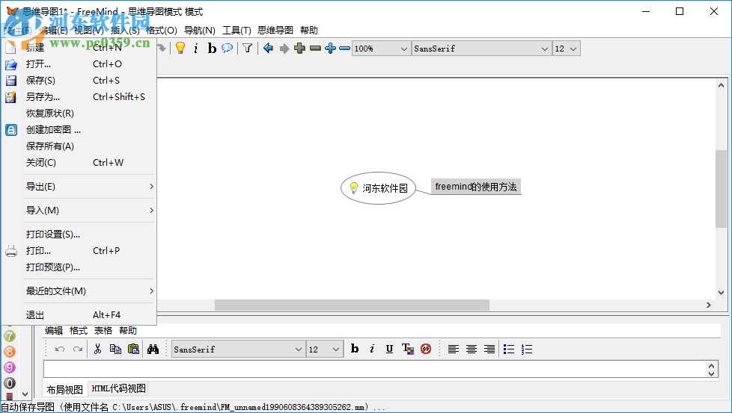Align note text center
This screenshot has height=413, width=732.
pos(472,349)
